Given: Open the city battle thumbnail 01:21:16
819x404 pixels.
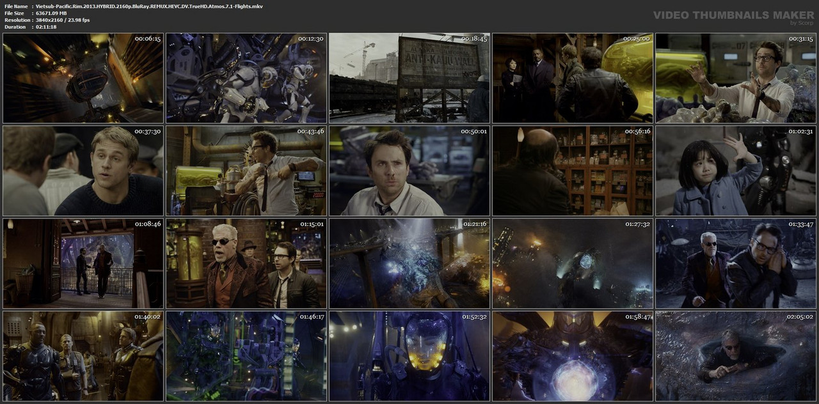Looking at the screenshot, I should point(409,263).
